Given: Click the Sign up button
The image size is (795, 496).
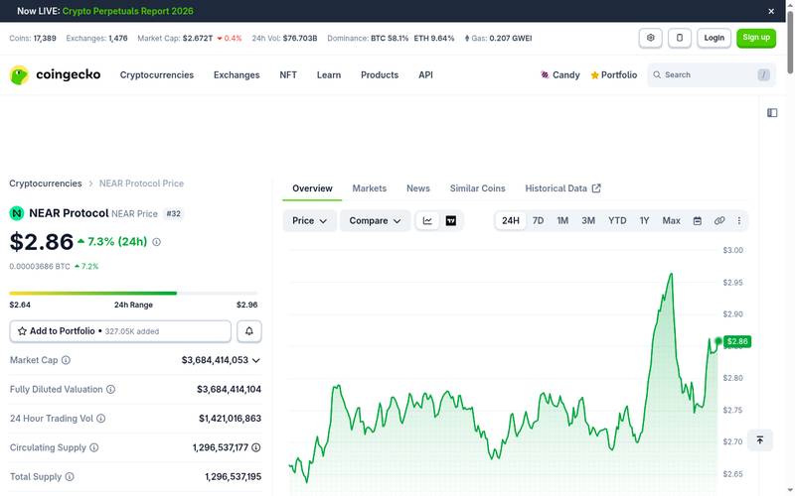Looking at the screenshot, I should 756,38.
